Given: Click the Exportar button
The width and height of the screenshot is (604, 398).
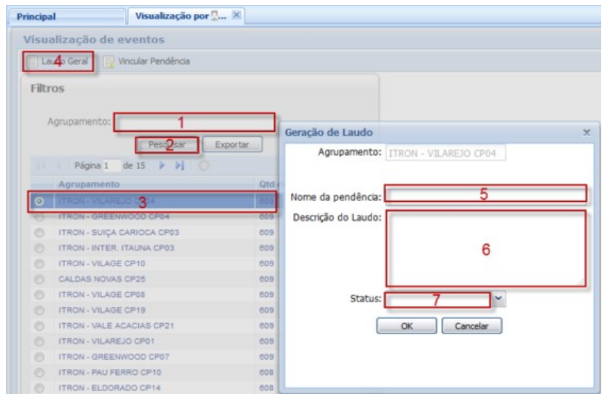Looking at the screenshot, I should [233, 145].
